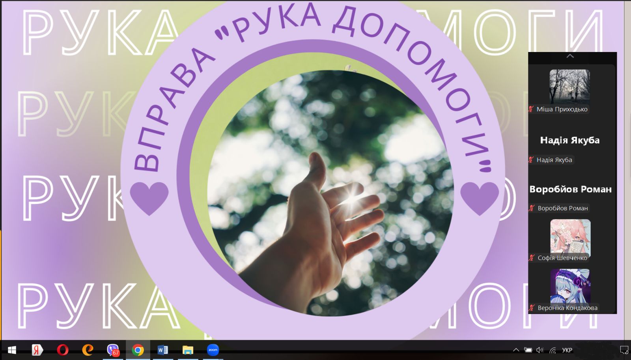Click the muted mic icon next to Софія Шевченко
This screenshot has height=360, width=631.
point(532,258)
